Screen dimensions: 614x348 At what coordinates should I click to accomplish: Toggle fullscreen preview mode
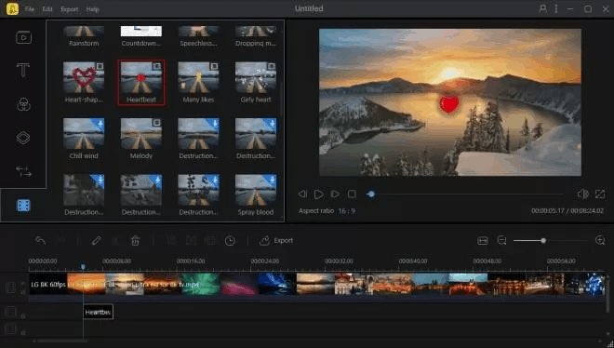pos(600,194)
